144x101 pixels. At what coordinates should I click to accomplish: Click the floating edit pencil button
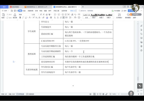click(140, 86)
